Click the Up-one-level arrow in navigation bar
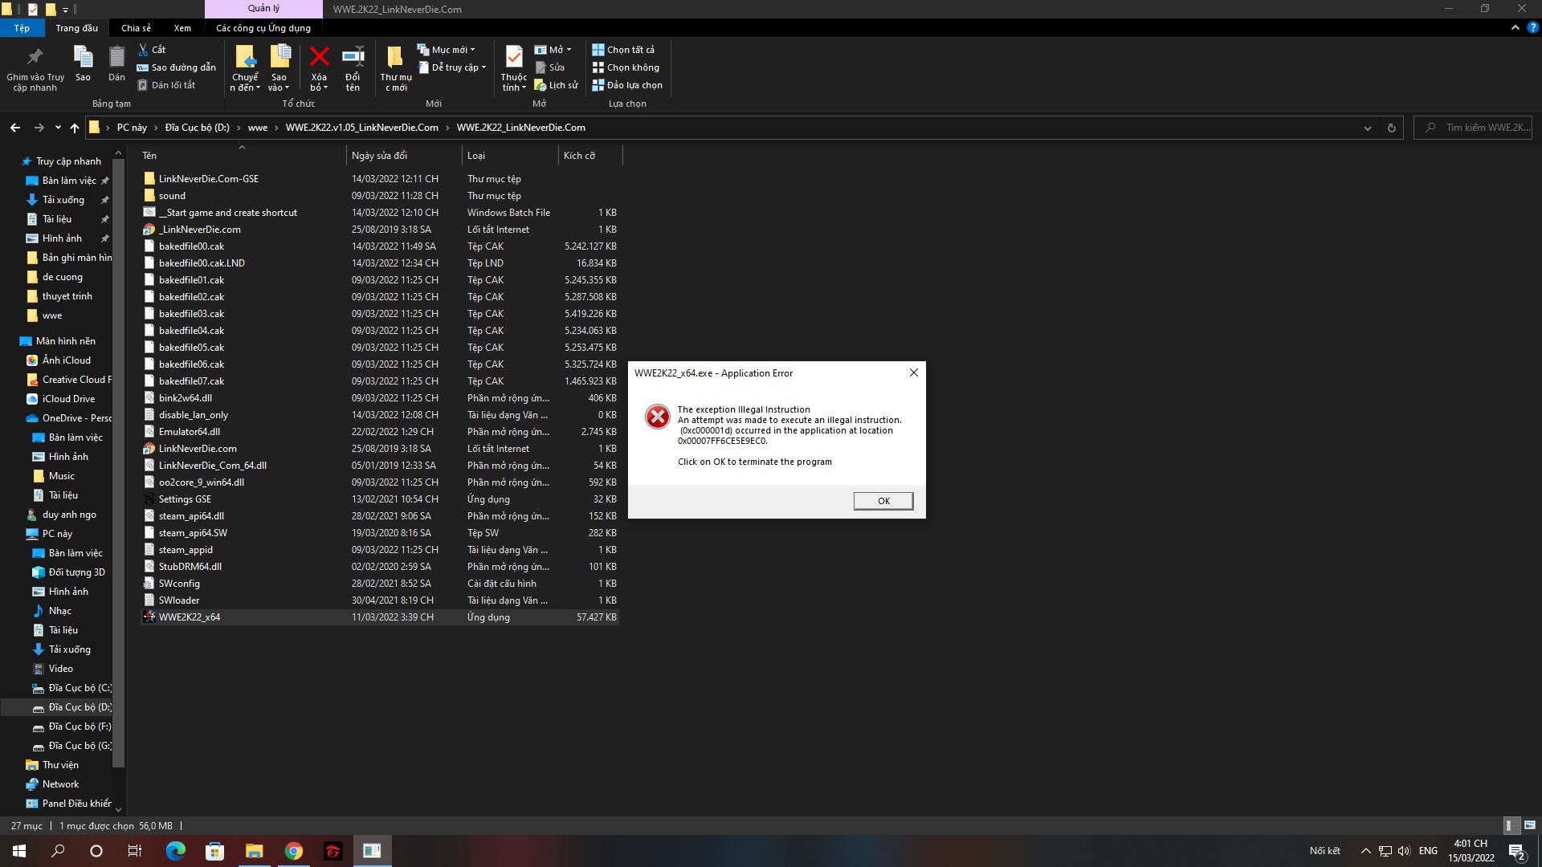This screenshot has height=867, width=1542. 74,128
